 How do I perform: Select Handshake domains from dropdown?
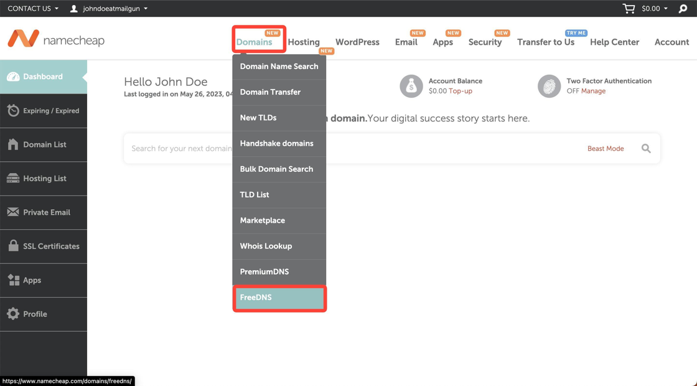click(x=279, y=144)
